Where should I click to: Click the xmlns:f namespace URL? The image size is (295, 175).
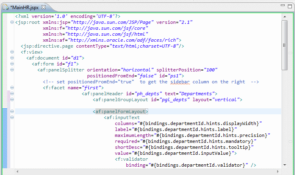coord(107,28)
